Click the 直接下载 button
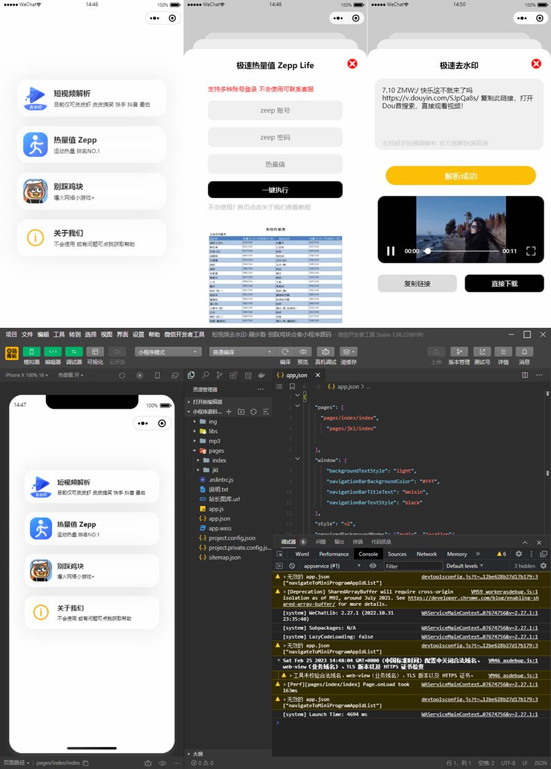 (504, 284)
